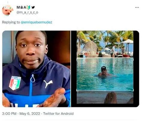This screenshot has width=142, height=121.
Task: Click the Italy crest badge on the jacket
Action: pyautogui.click(x=15, y=83)
